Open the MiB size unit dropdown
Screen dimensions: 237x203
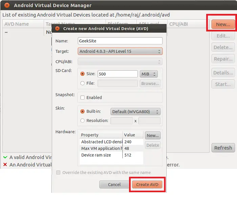(x=149, y=74)
